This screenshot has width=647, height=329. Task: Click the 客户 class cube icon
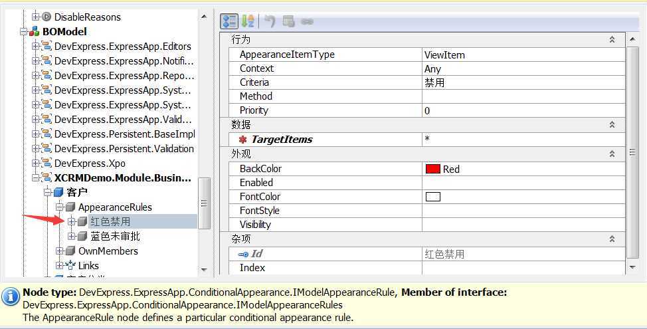[x=58, y=192]
